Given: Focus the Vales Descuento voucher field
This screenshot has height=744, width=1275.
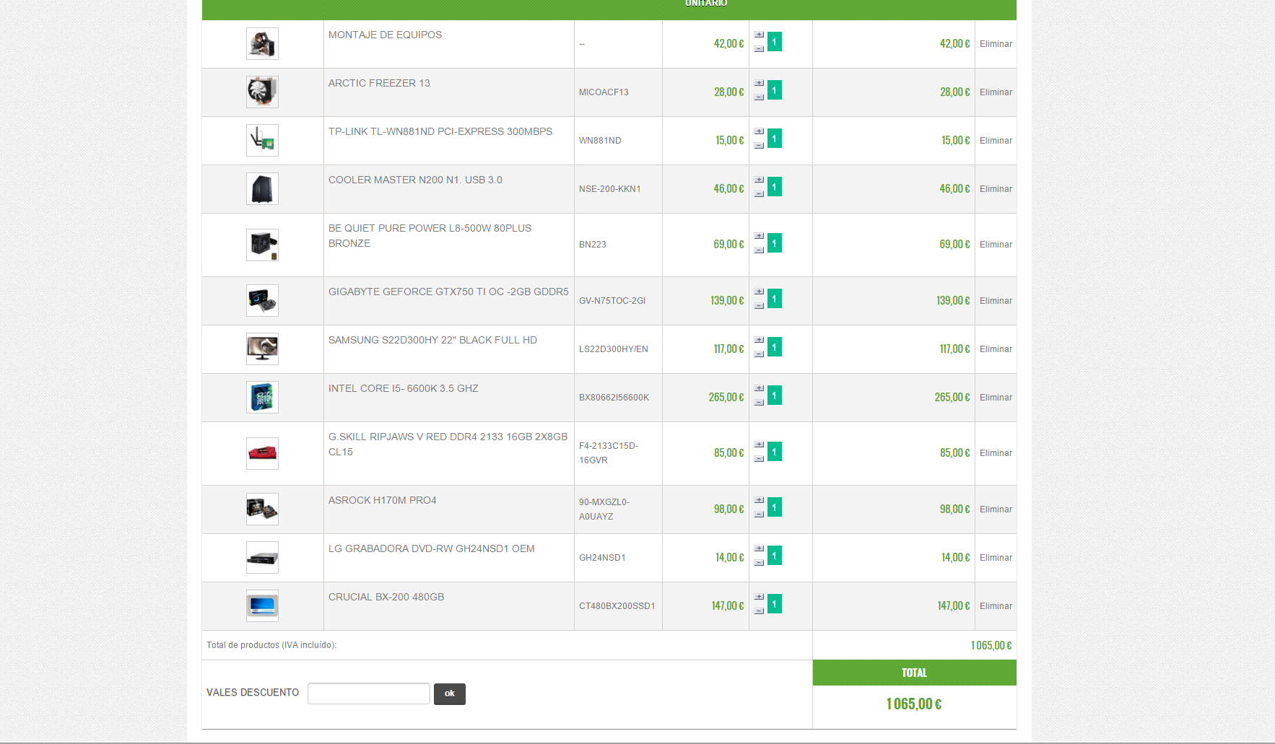Looking at the screenshot, I should pos(369,693).
